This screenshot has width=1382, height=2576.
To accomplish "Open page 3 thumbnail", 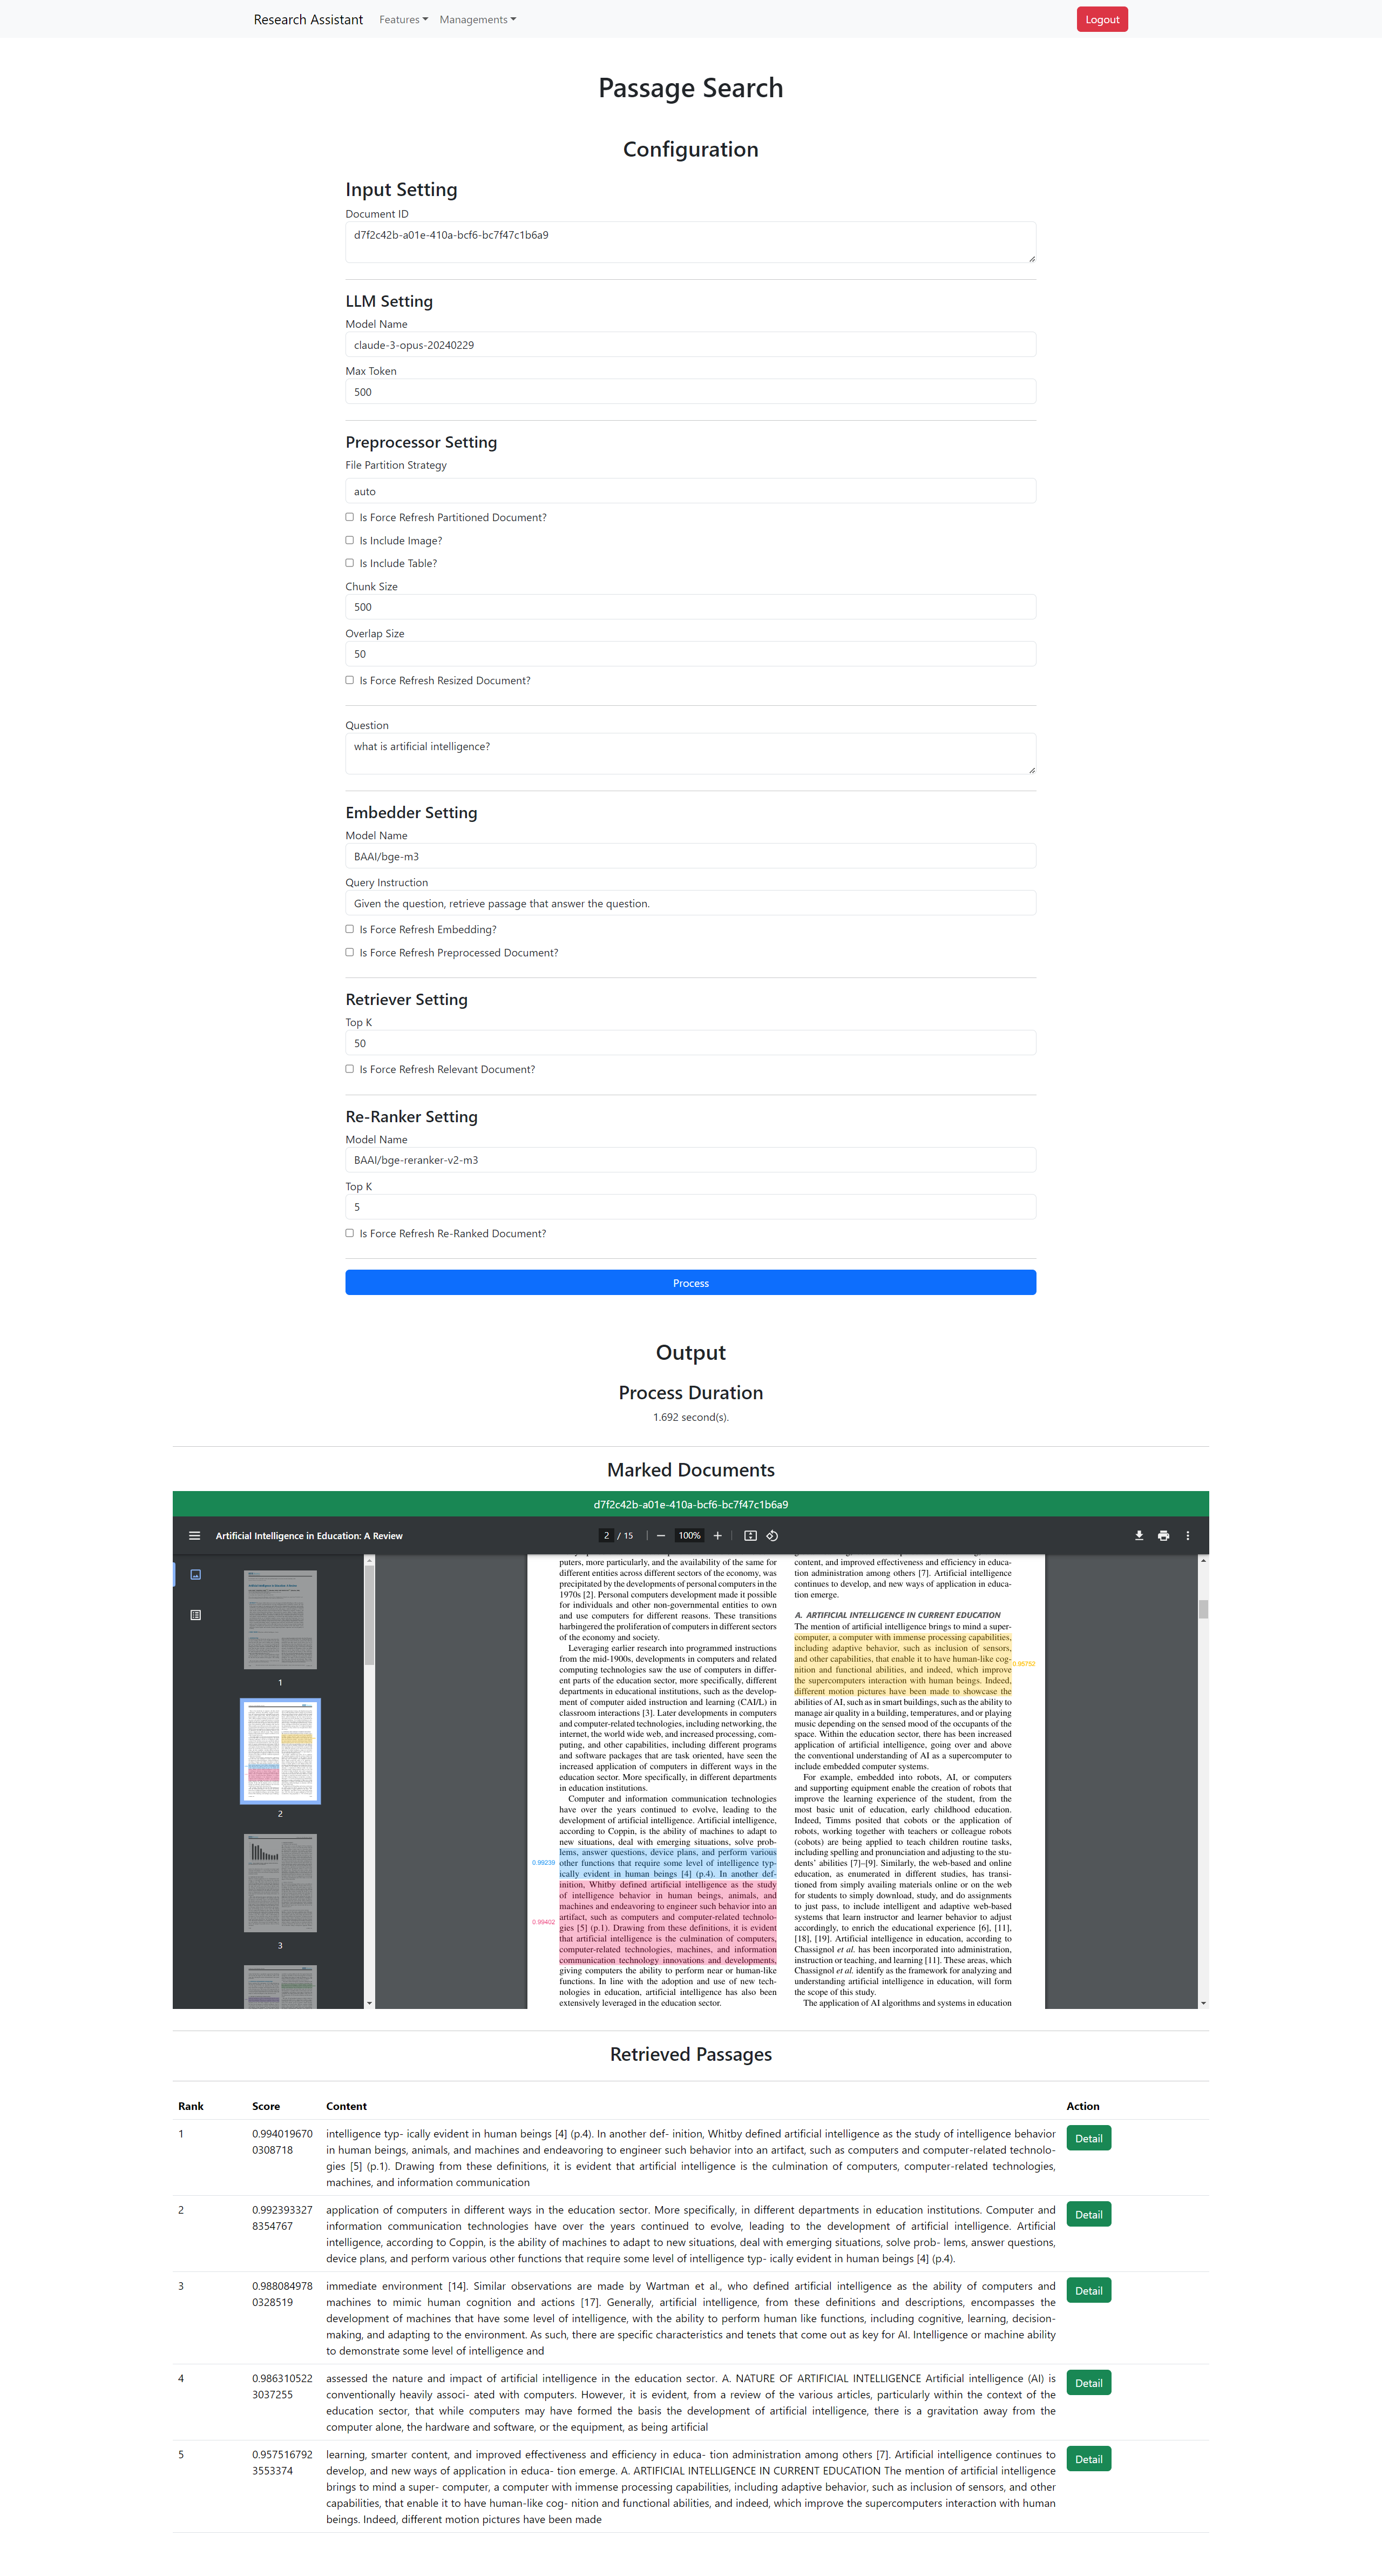I will [x=280, y=1883].
